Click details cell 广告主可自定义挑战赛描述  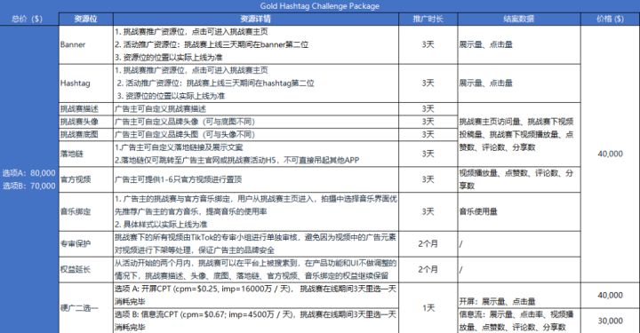(x=256, y=109)
